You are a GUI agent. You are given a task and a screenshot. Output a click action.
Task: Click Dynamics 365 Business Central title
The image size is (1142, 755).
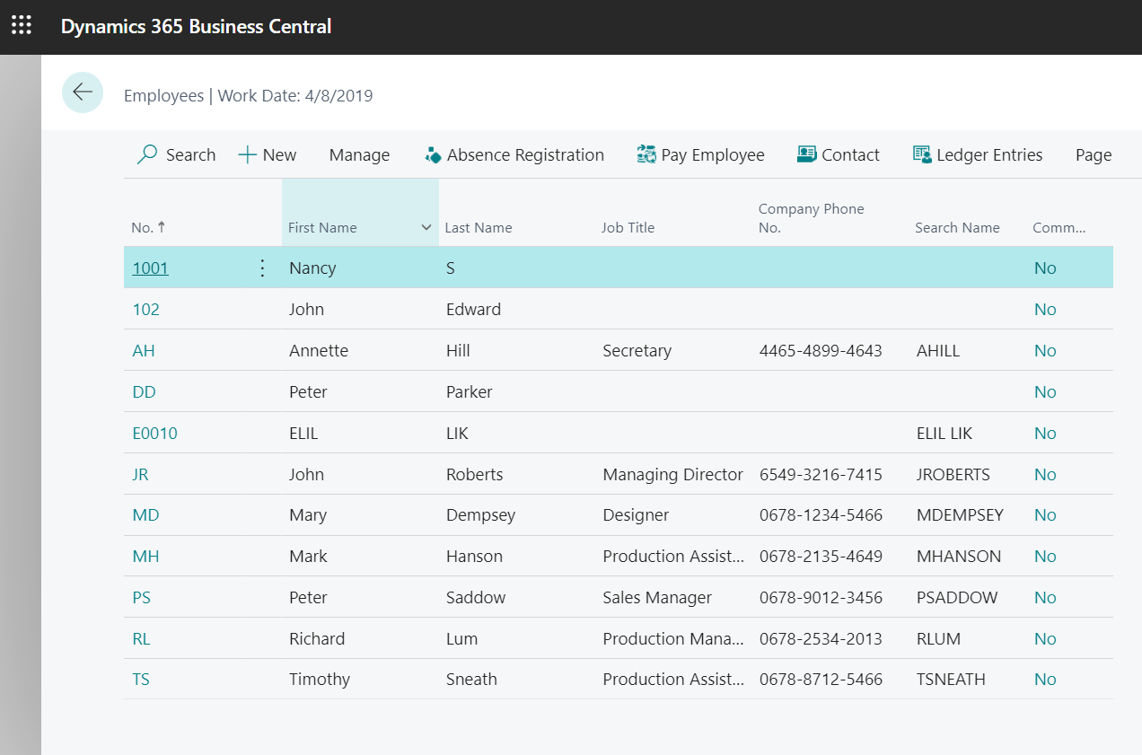pyautogui.click(x=196, y=26)
